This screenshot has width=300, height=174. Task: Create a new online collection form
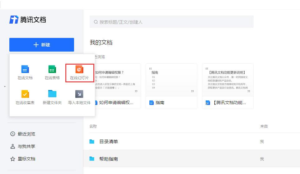tap(25, 97)
